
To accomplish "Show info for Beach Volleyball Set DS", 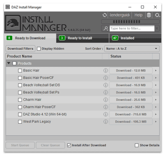I will pos(105,85).
